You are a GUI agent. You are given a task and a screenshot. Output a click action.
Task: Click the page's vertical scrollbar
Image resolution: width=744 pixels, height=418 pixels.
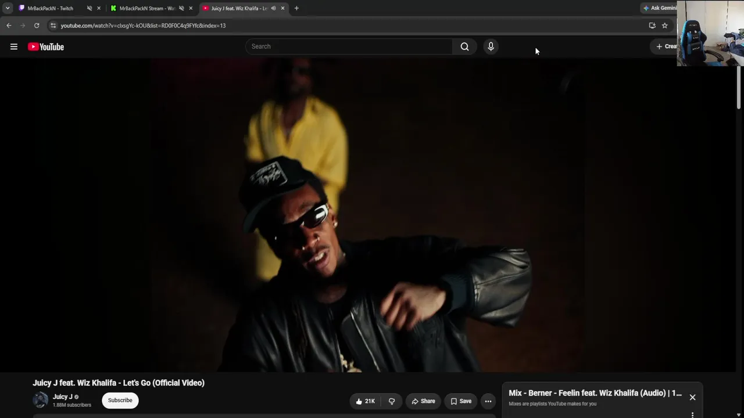pos(739,87)
